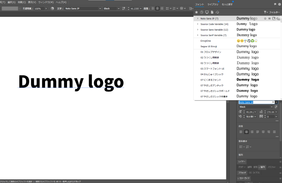
Task: Open the font panel settings gear
Action: pos(279,4)
